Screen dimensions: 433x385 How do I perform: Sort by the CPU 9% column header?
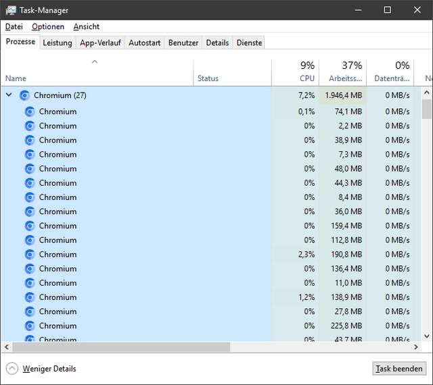pyautogui.click(x=295, y=73)
